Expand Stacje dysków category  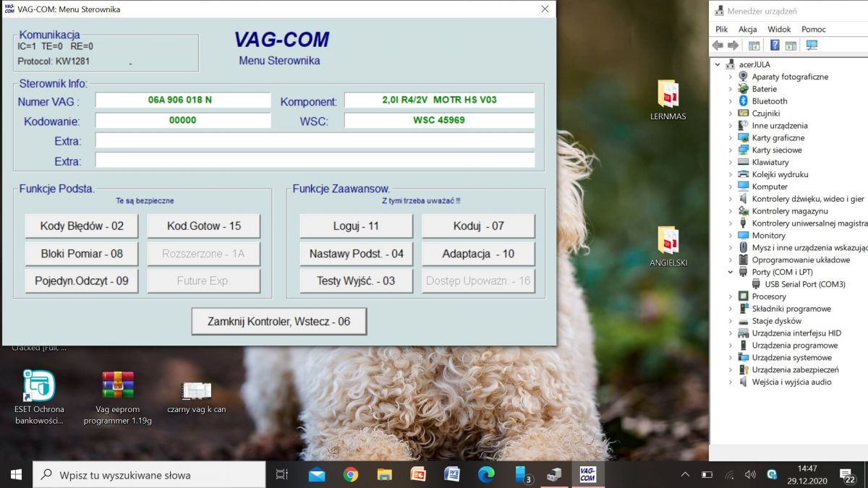click(x=730, y=321)
